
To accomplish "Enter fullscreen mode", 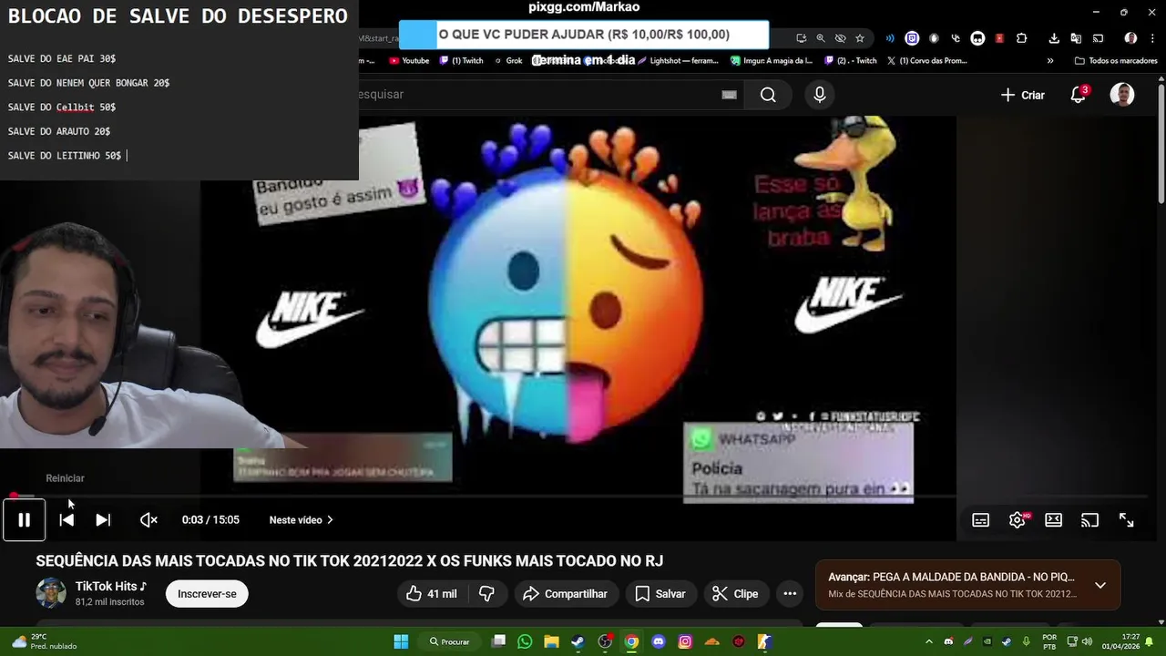I will click(1127, 520).
